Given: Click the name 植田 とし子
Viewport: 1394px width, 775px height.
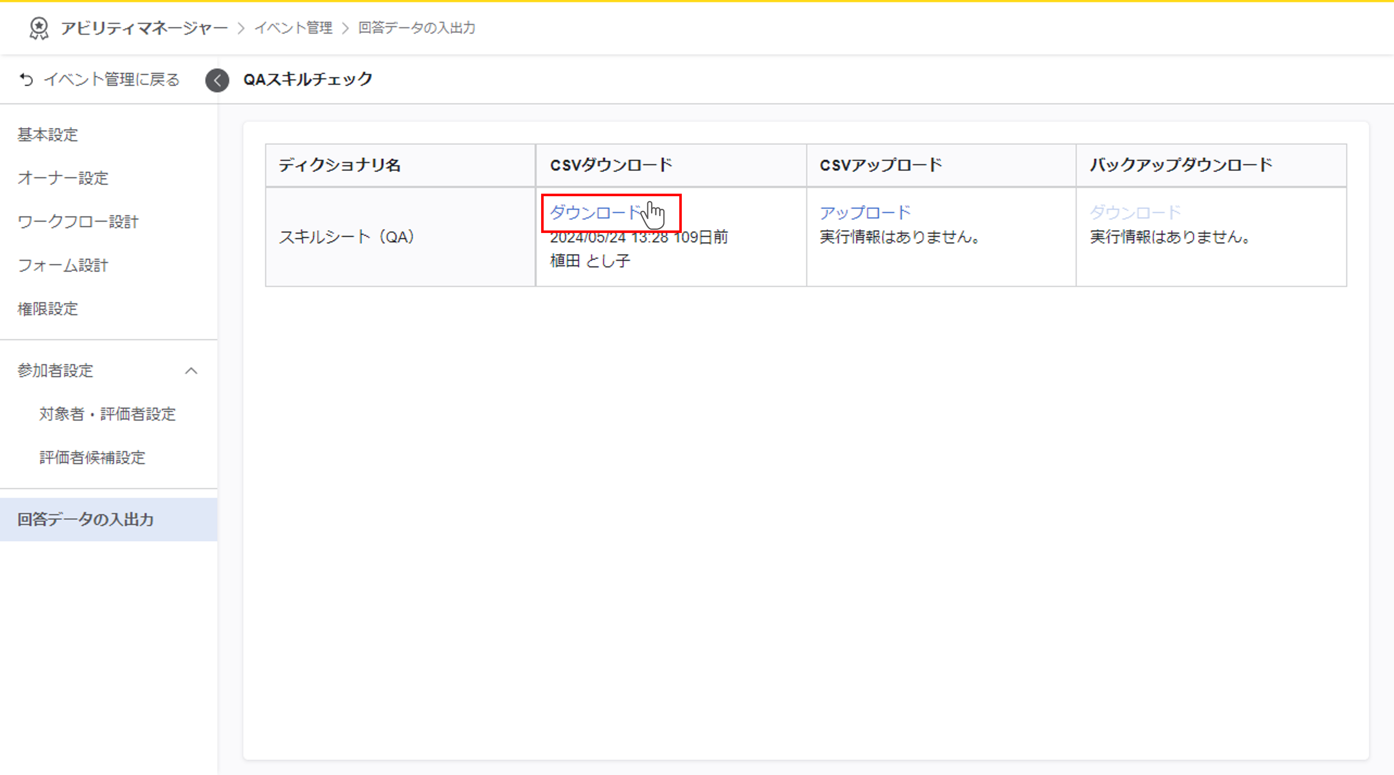Looking at the screenshot, I should 590,261.
